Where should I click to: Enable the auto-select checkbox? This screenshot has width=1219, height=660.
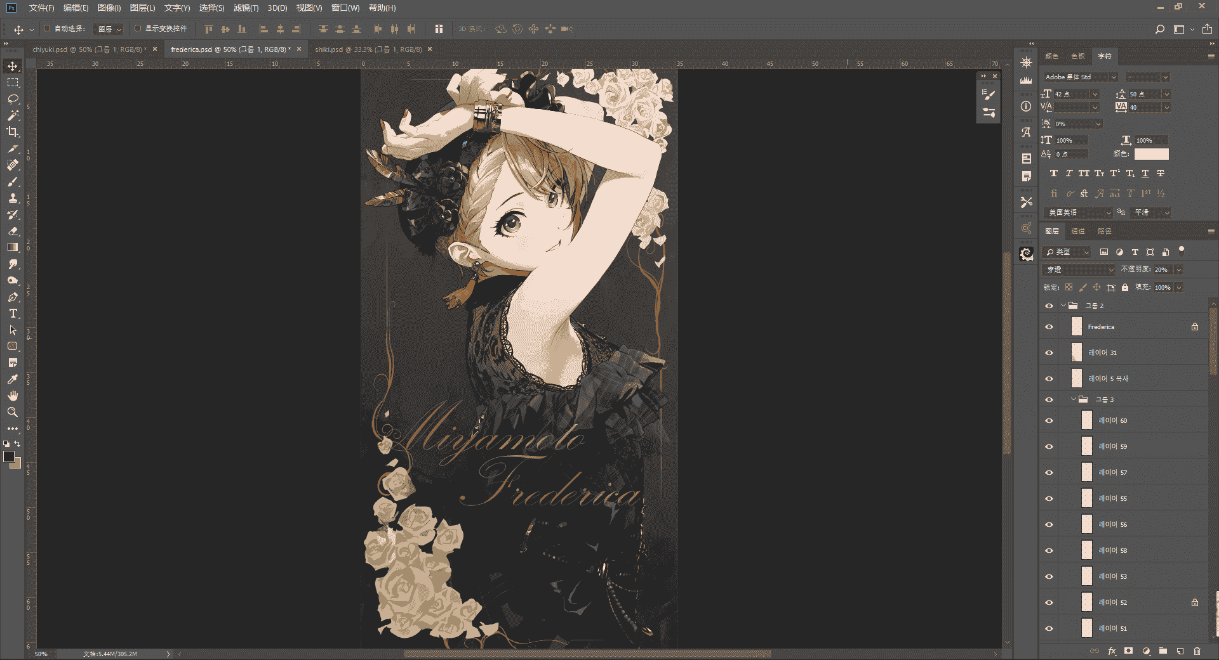[x=47, y=29]
